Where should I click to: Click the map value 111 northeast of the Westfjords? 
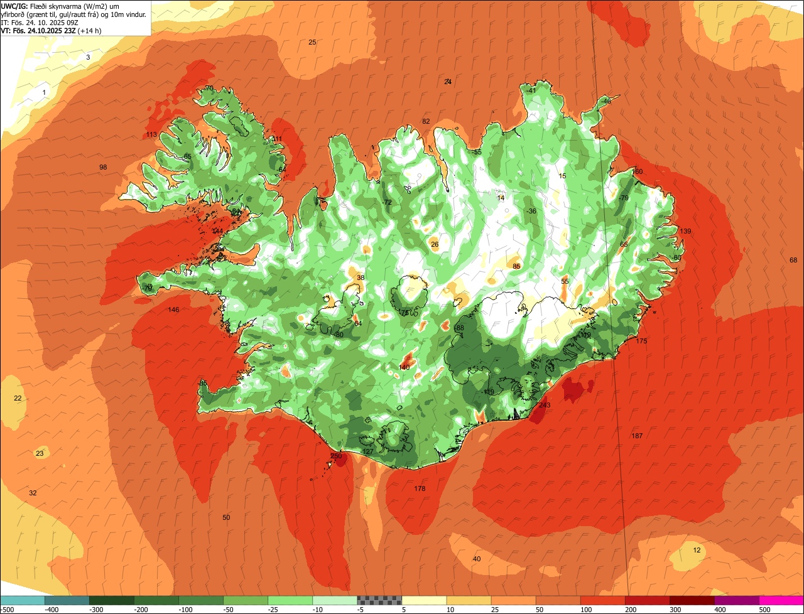(277, 139)
